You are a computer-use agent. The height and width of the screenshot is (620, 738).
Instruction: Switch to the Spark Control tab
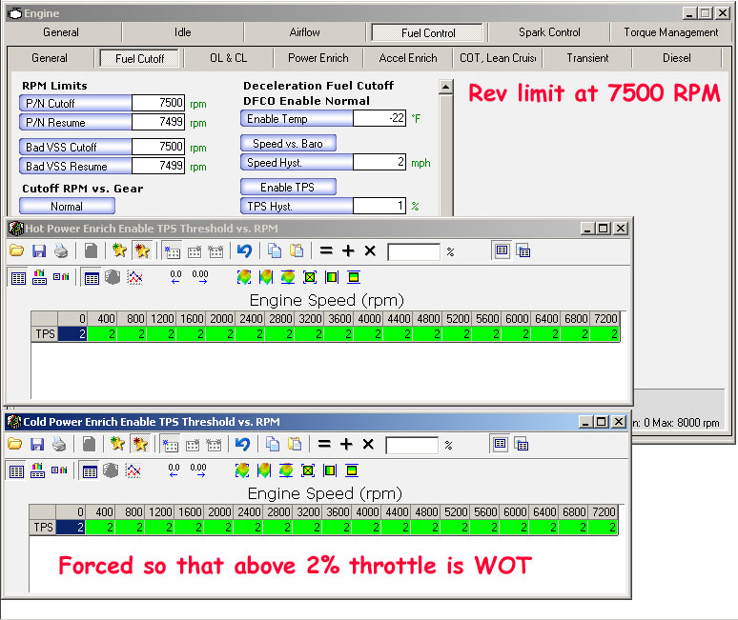point(550,32)
